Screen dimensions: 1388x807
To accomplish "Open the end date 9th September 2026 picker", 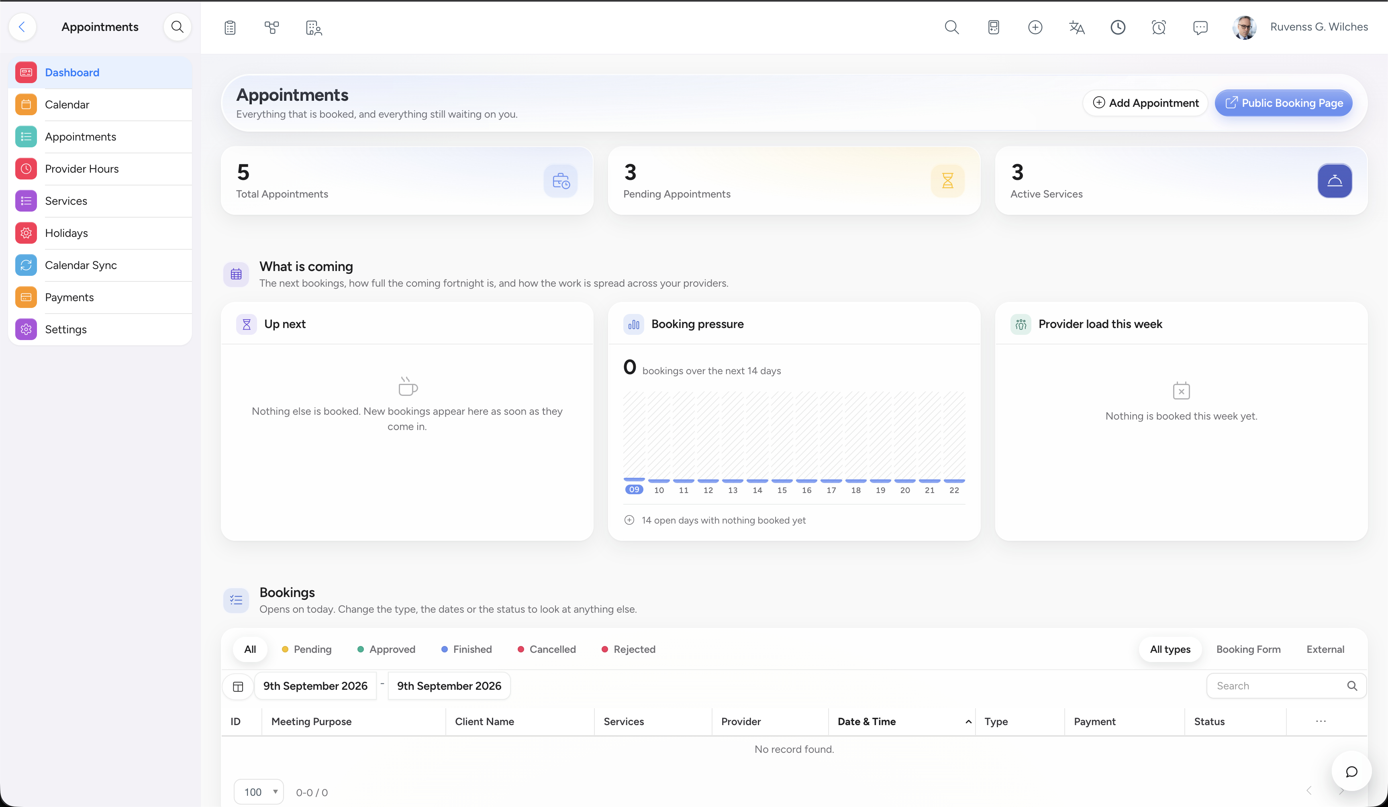I will coord(449,686).
